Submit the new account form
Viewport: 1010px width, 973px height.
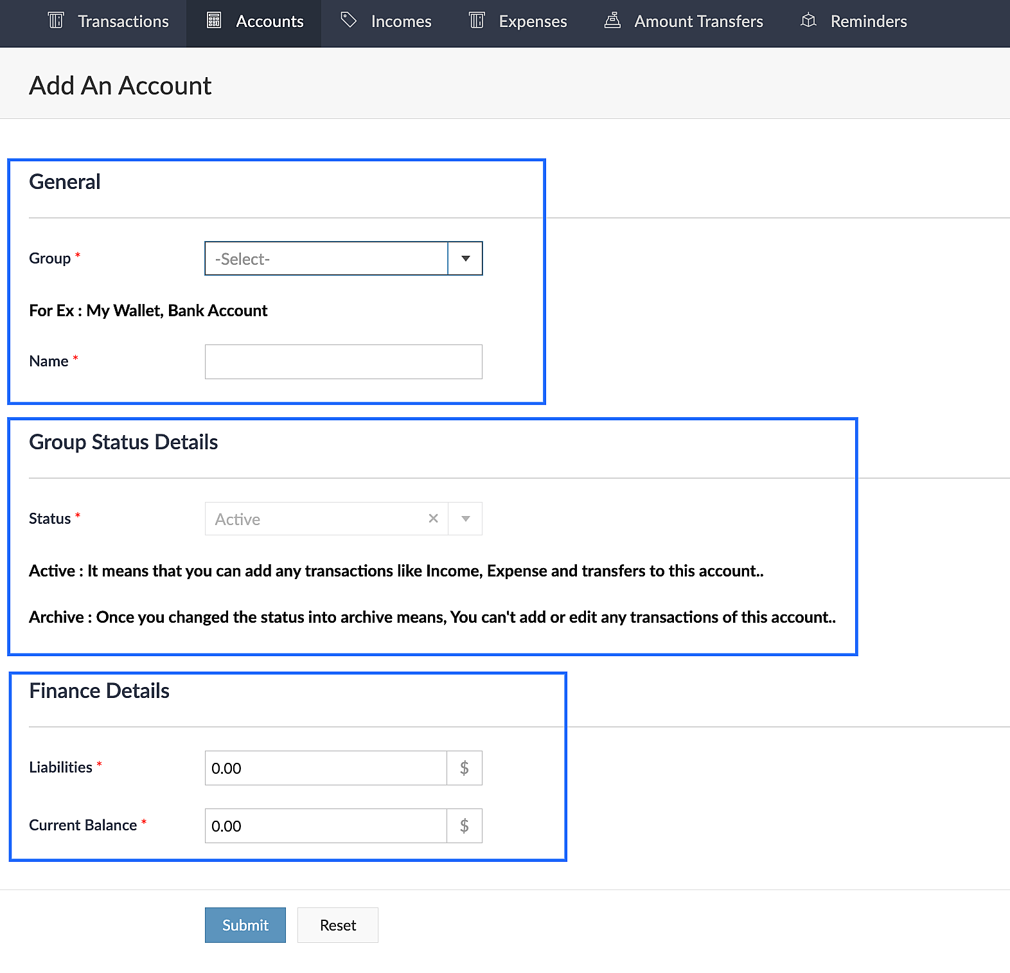point(245,925)
